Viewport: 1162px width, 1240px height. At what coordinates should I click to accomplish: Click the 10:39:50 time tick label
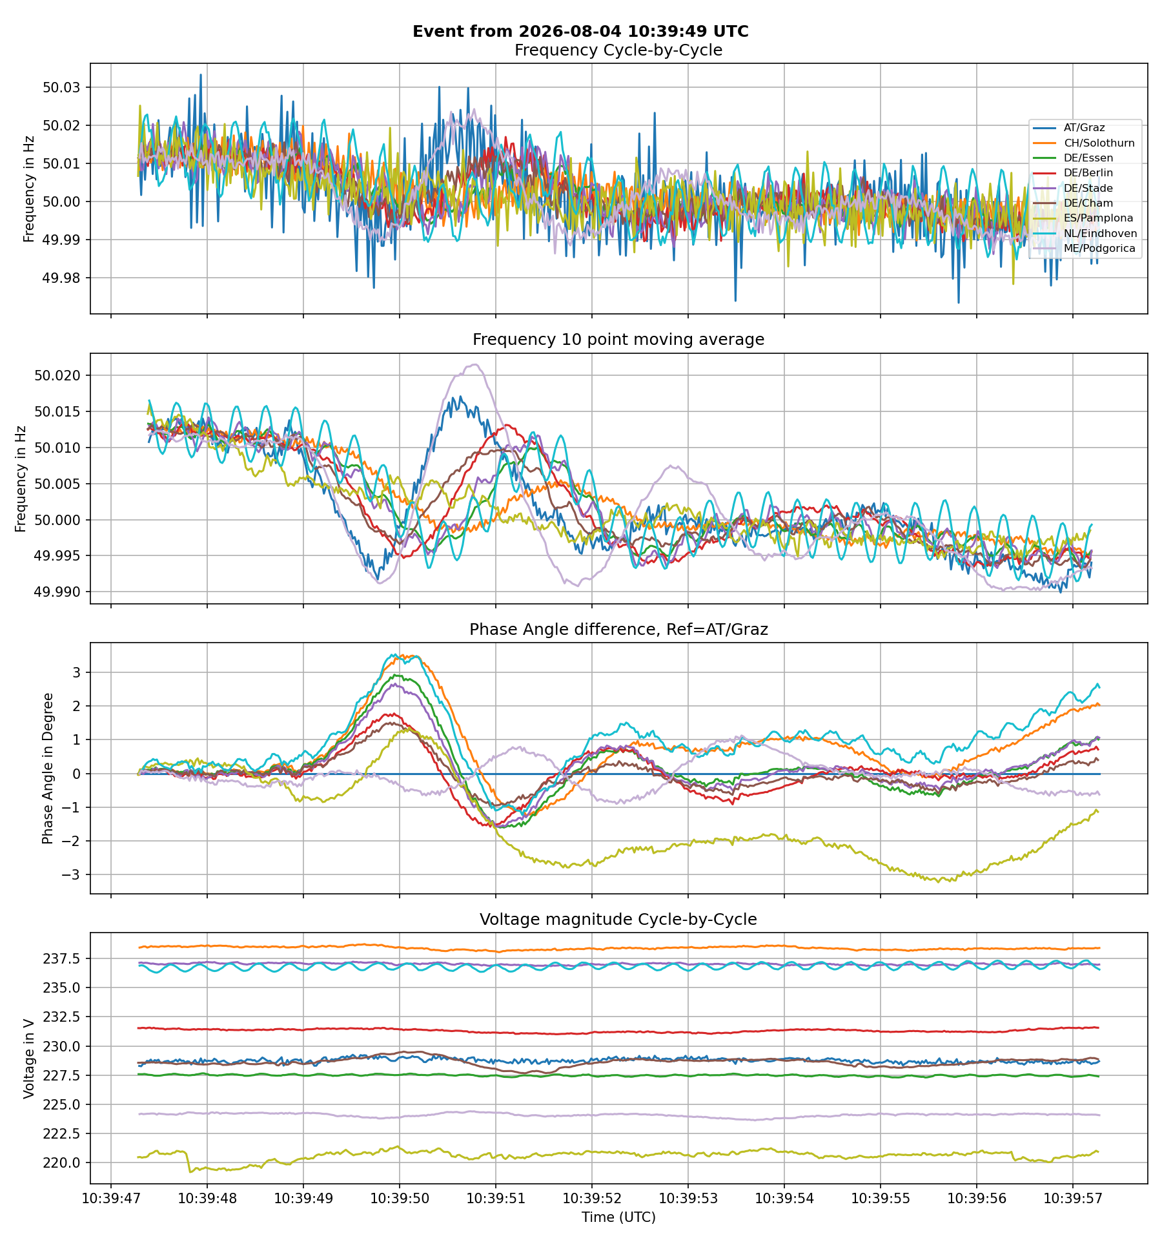(399, 1199)
